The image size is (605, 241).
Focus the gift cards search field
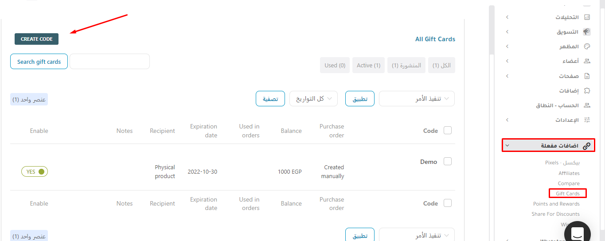pyautogui.click(x=109, y=62)
